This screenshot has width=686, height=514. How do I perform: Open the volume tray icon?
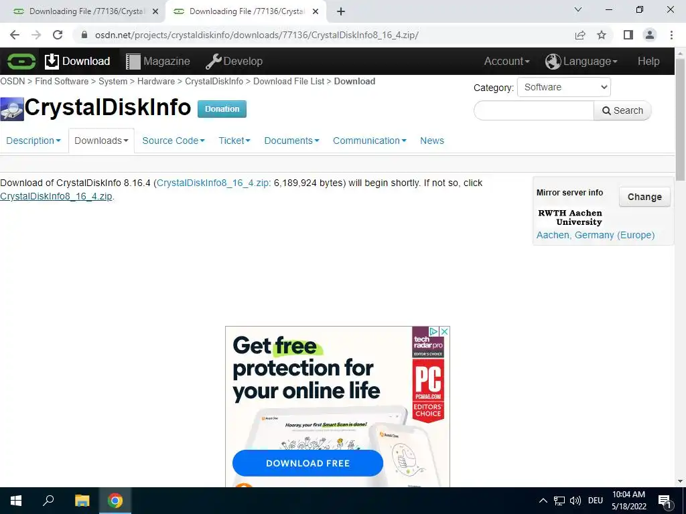click(575, 501)
